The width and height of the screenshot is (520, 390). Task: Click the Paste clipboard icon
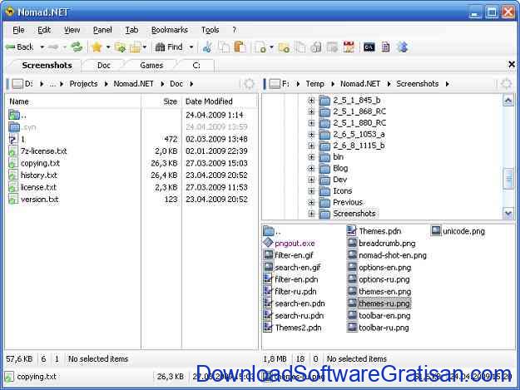click(240, 47)
